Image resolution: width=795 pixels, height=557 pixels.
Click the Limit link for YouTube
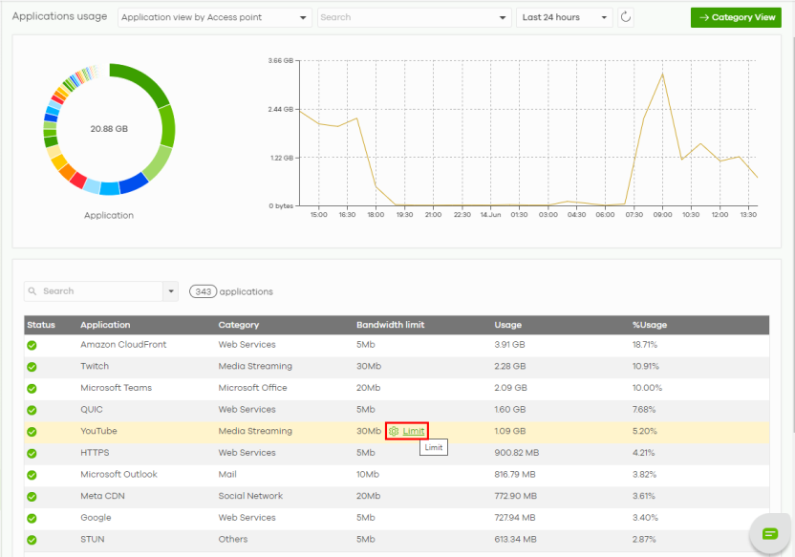413,432
